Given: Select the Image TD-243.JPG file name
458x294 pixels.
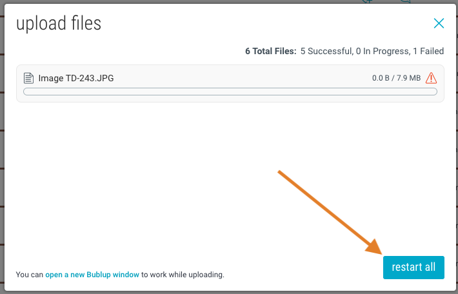Looking at the screenshot, I should click(x=76, y=78).
